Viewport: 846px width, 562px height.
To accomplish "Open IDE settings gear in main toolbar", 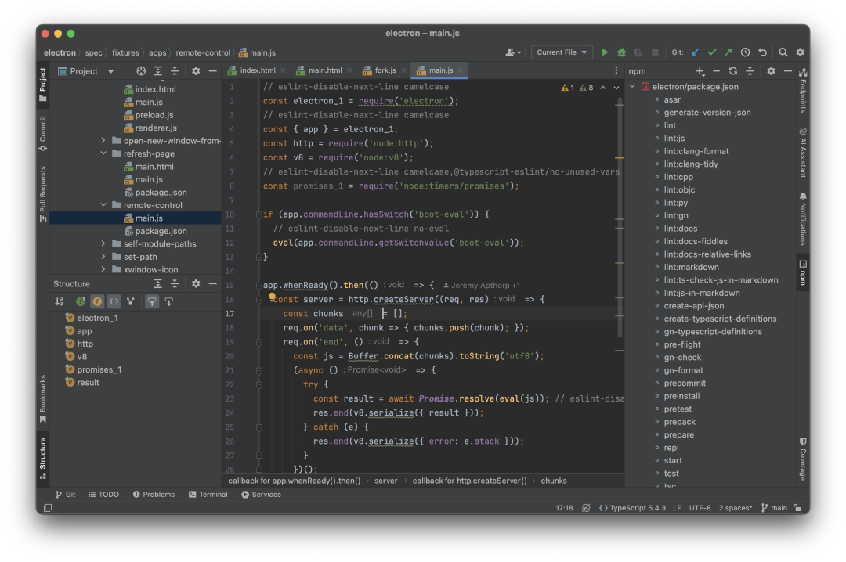I will point(800,52).
